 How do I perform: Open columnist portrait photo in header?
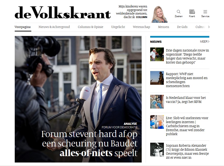(159, 14)
